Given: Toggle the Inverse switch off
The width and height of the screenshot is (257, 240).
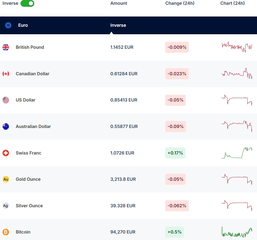Looking at the screenshot, I should tap(27, 3).
